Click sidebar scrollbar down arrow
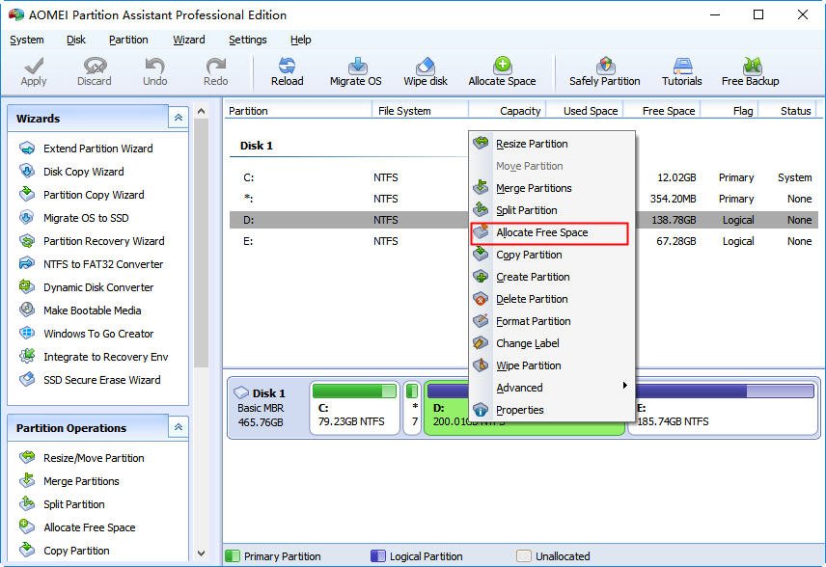Viewport: 826px width, 567px height. (202, 553)
